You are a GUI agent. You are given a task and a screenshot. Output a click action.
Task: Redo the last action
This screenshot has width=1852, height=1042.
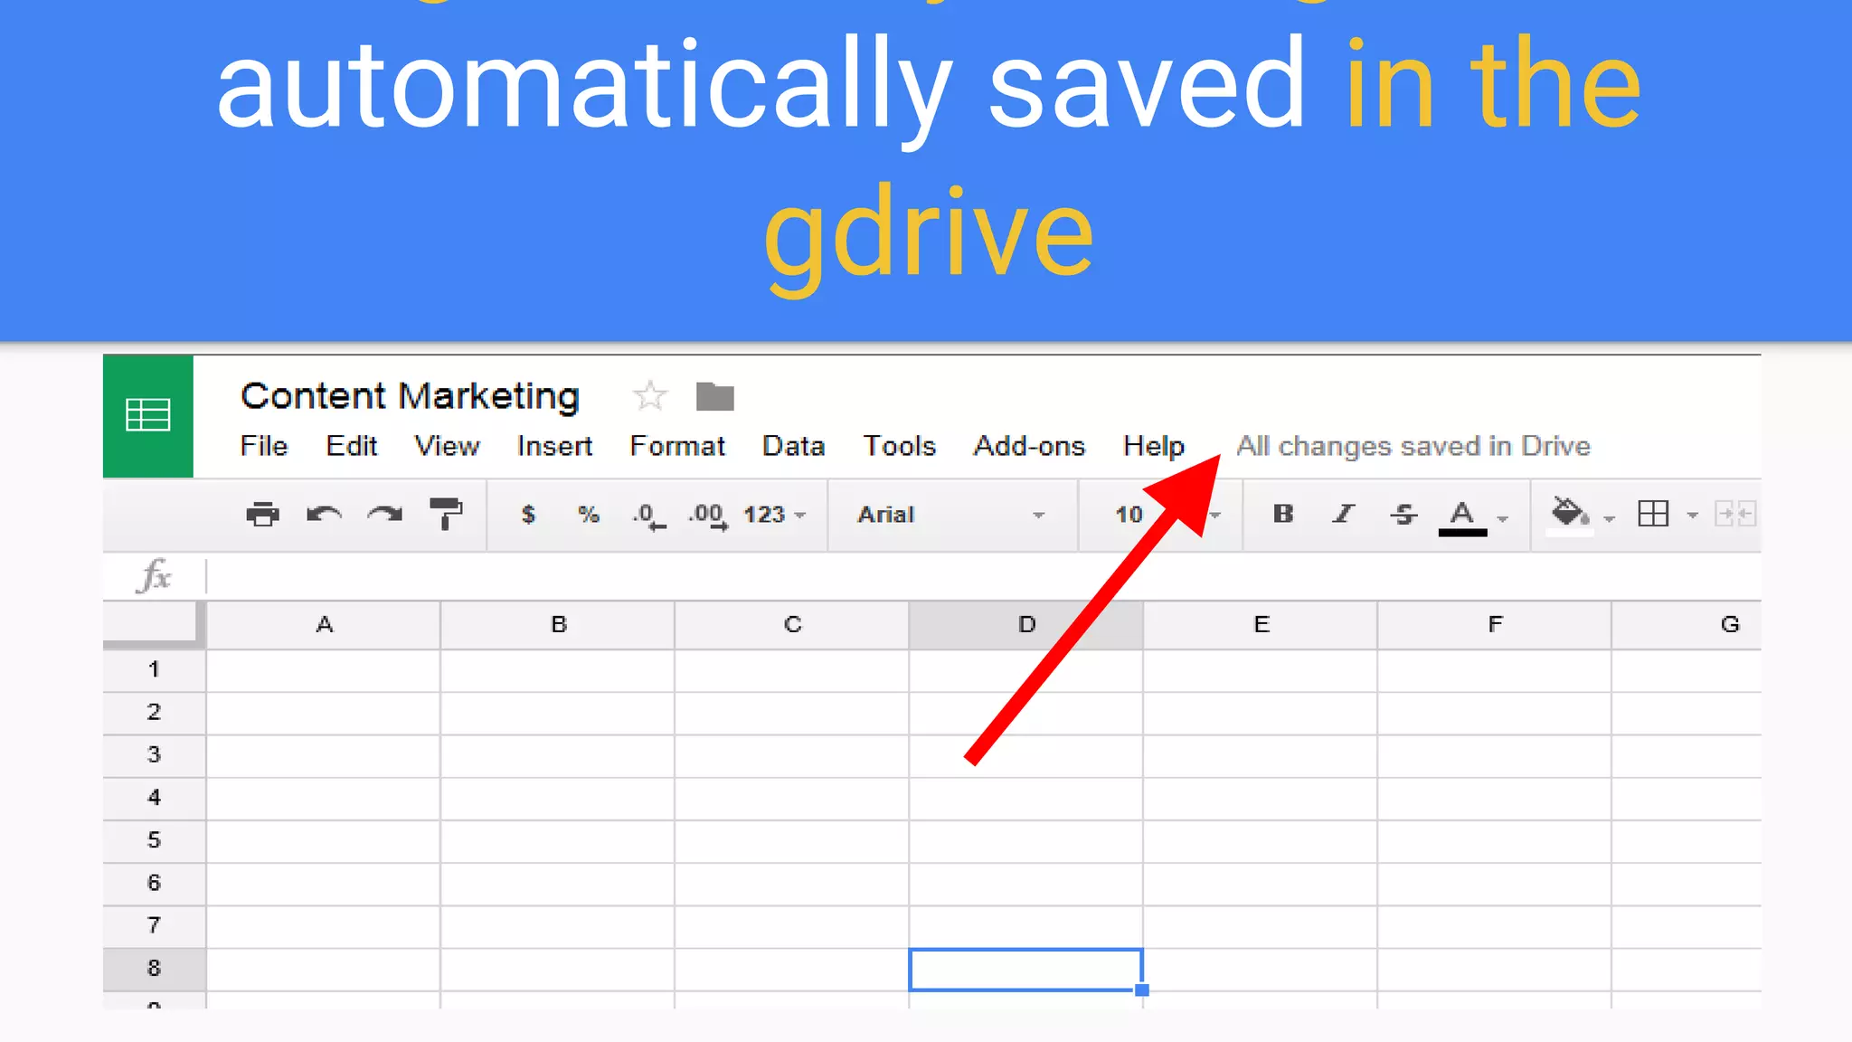[385, 515]
